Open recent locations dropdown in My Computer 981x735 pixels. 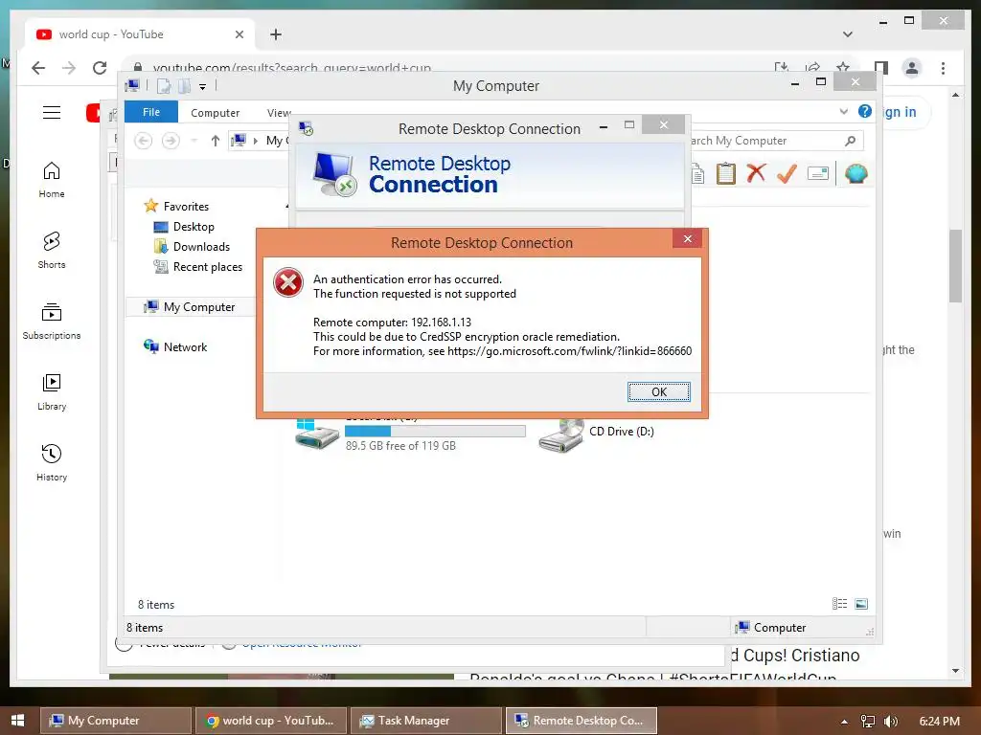point(194,141)
